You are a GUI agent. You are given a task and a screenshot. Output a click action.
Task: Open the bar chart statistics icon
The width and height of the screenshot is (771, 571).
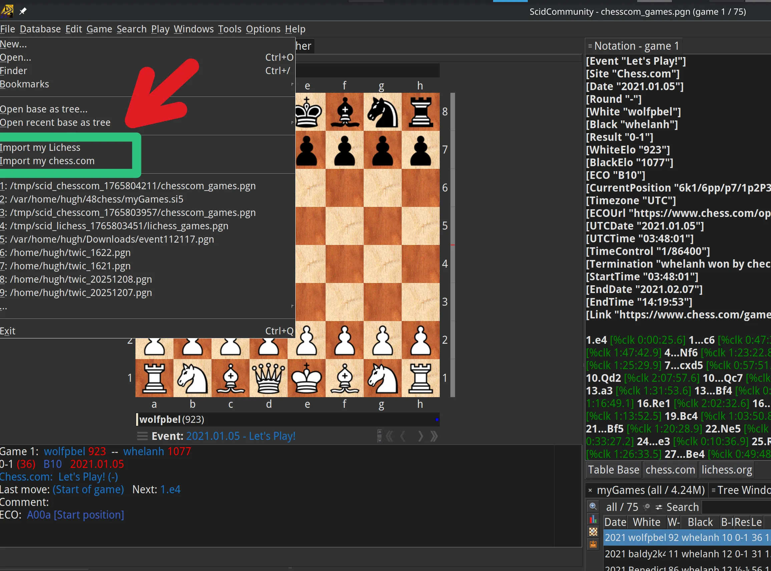pyautogui.click(x=593, y=519)
